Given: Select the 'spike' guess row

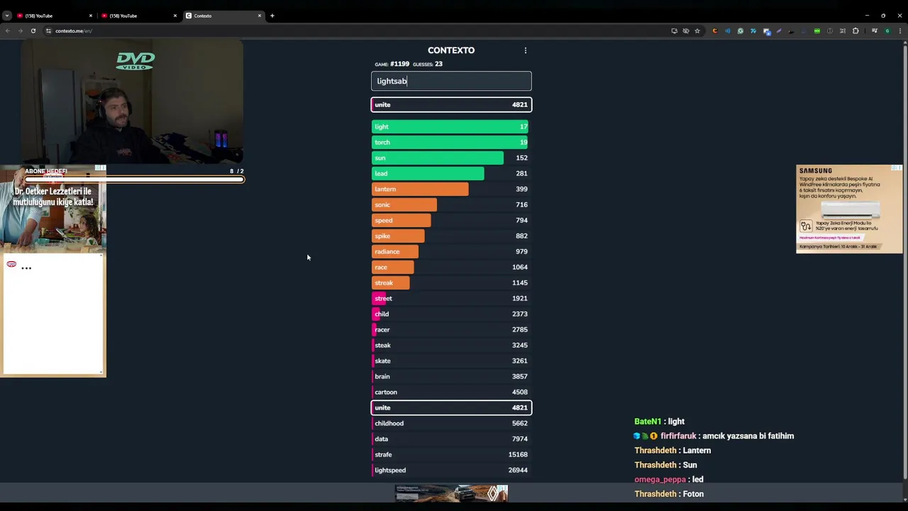Looking at the screenshot, I should point(451,236).
